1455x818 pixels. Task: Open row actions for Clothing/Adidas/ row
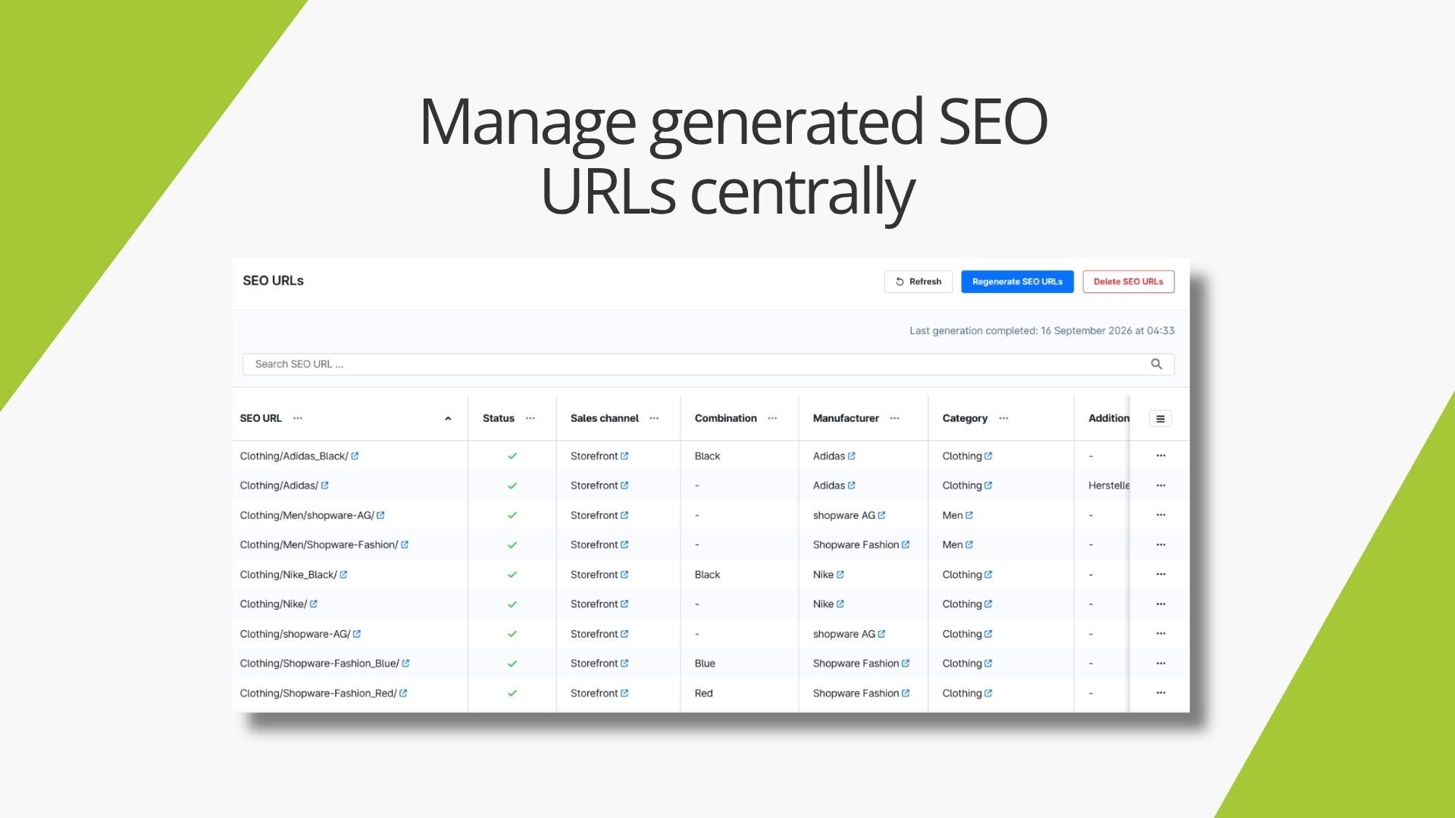[1161, 485]
